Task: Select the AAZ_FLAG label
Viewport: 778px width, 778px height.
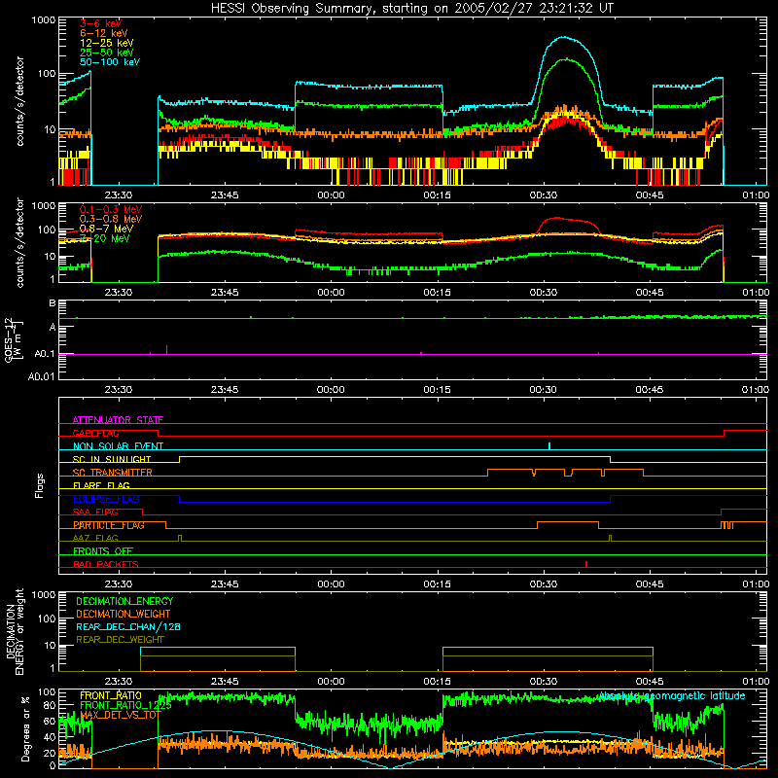Action: click(95, 538)
